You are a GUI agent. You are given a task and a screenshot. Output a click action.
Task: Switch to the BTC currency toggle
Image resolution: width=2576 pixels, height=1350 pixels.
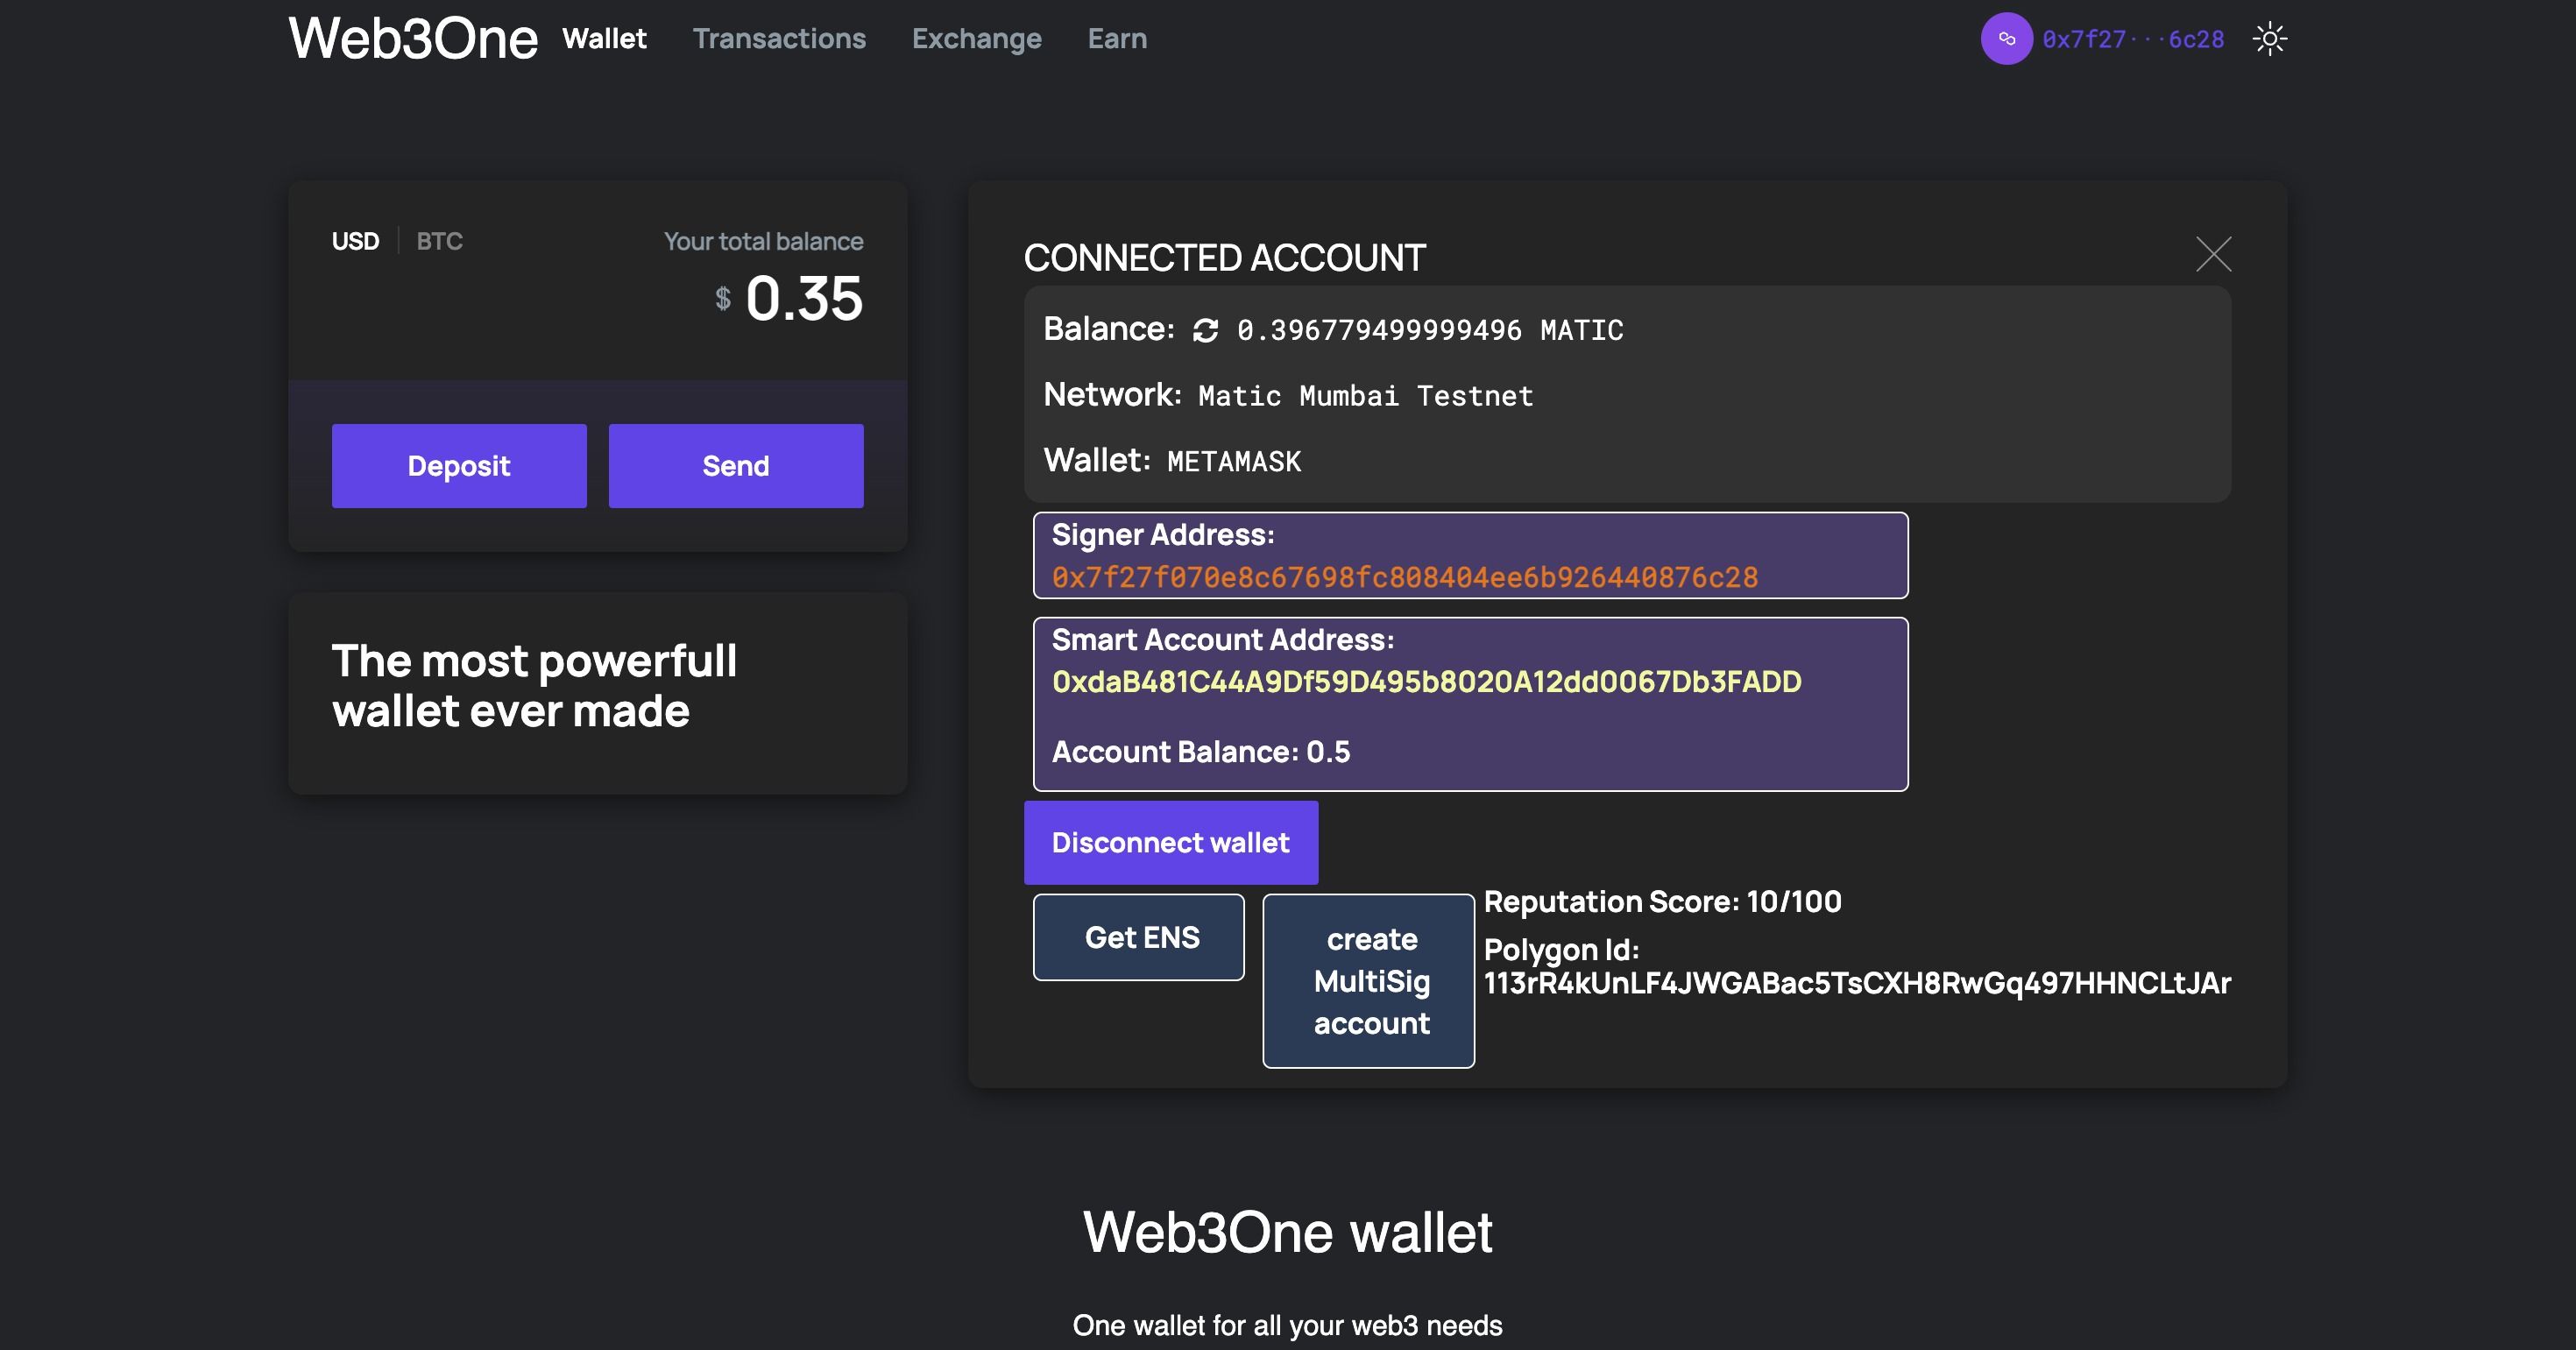438,240
